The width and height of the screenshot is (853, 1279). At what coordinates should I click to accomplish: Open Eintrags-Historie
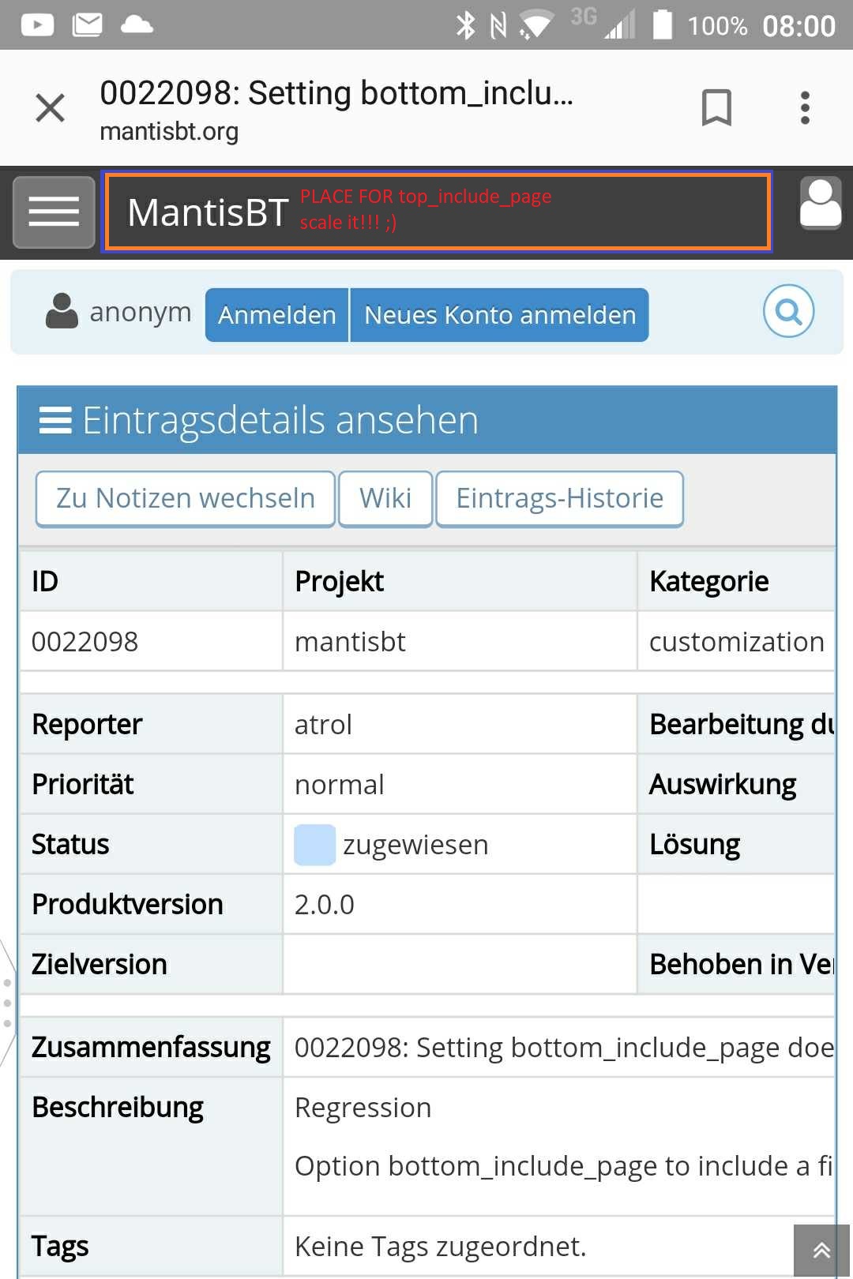click(559, 498)
